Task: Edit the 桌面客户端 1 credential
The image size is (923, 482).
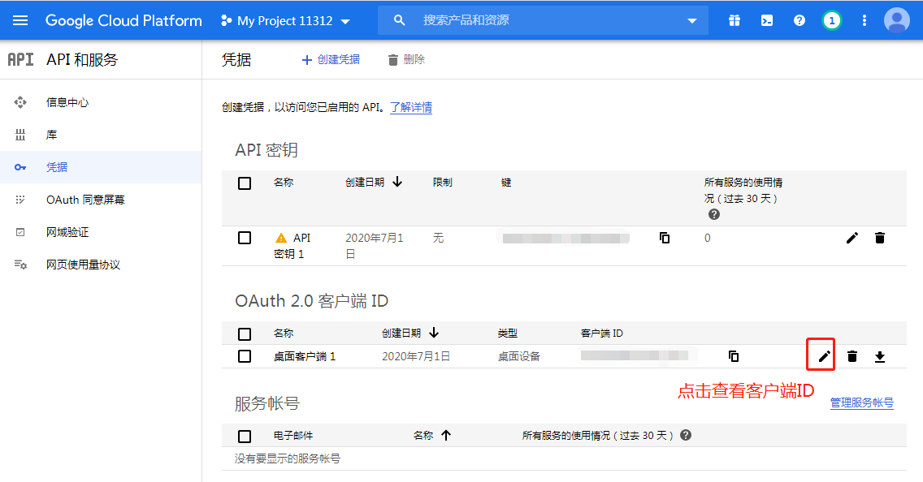Action: pos(821,355)
